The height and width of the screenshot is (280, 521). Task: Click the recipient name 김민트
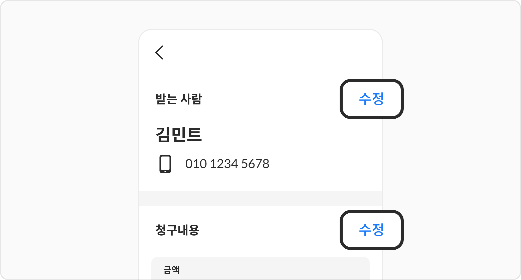[x=179, y=135]
